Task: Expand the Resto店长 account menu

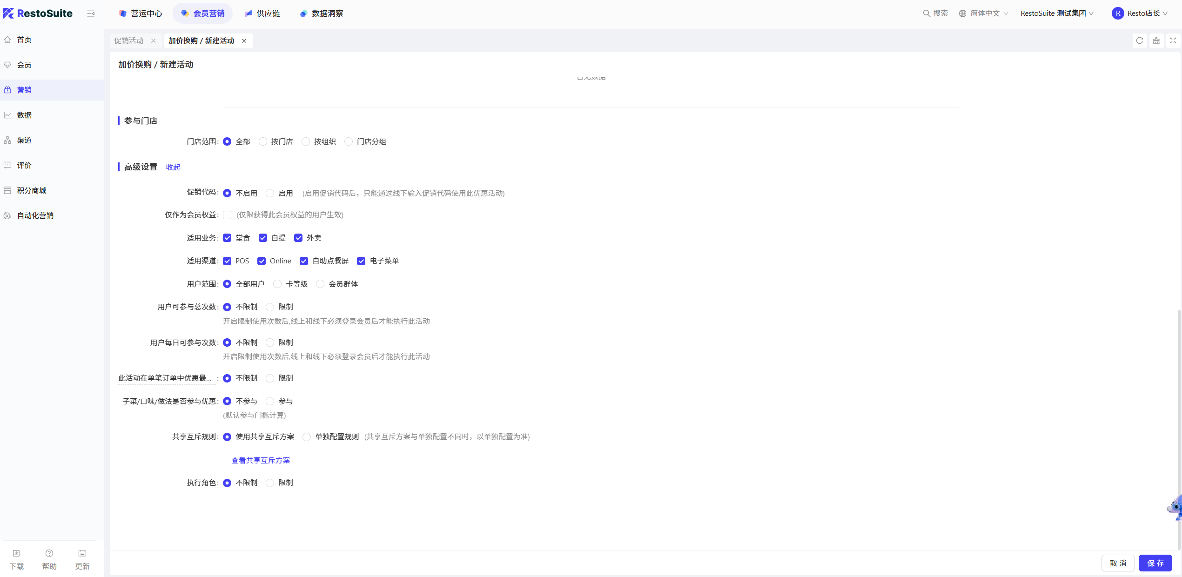Action: click(x=1140, y=13)
